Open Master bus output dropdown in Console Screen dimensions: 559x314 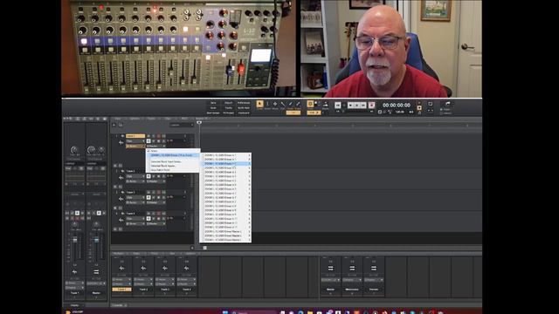(x=330, y=280)
